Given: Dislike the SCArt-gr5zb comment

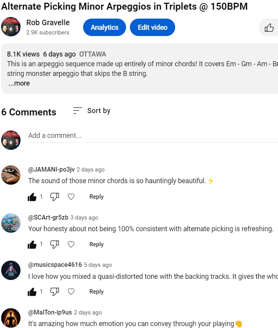Looking at the screenshot, I should pos(55,244).
